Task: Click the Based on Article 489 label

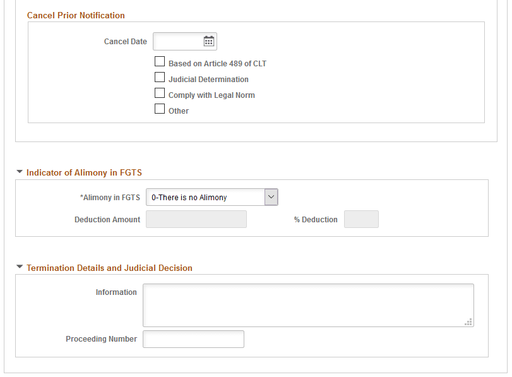Action: tap(217, 64)
